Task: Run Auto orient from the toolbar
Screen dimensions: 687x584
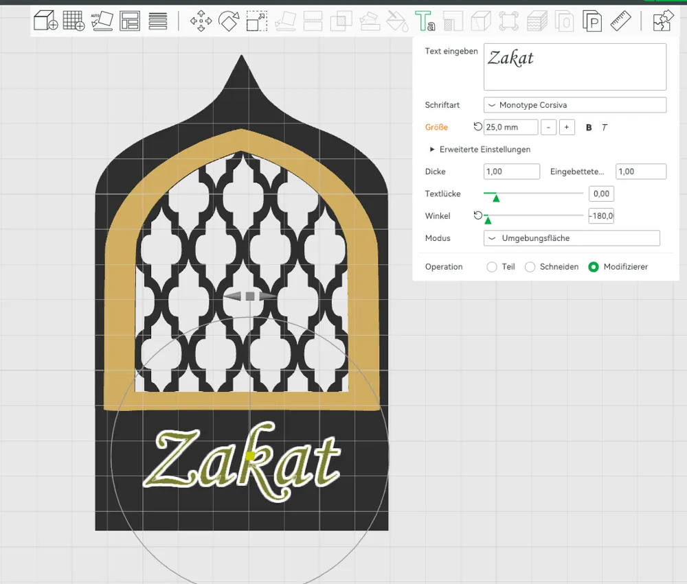Action: coord(102,21)
